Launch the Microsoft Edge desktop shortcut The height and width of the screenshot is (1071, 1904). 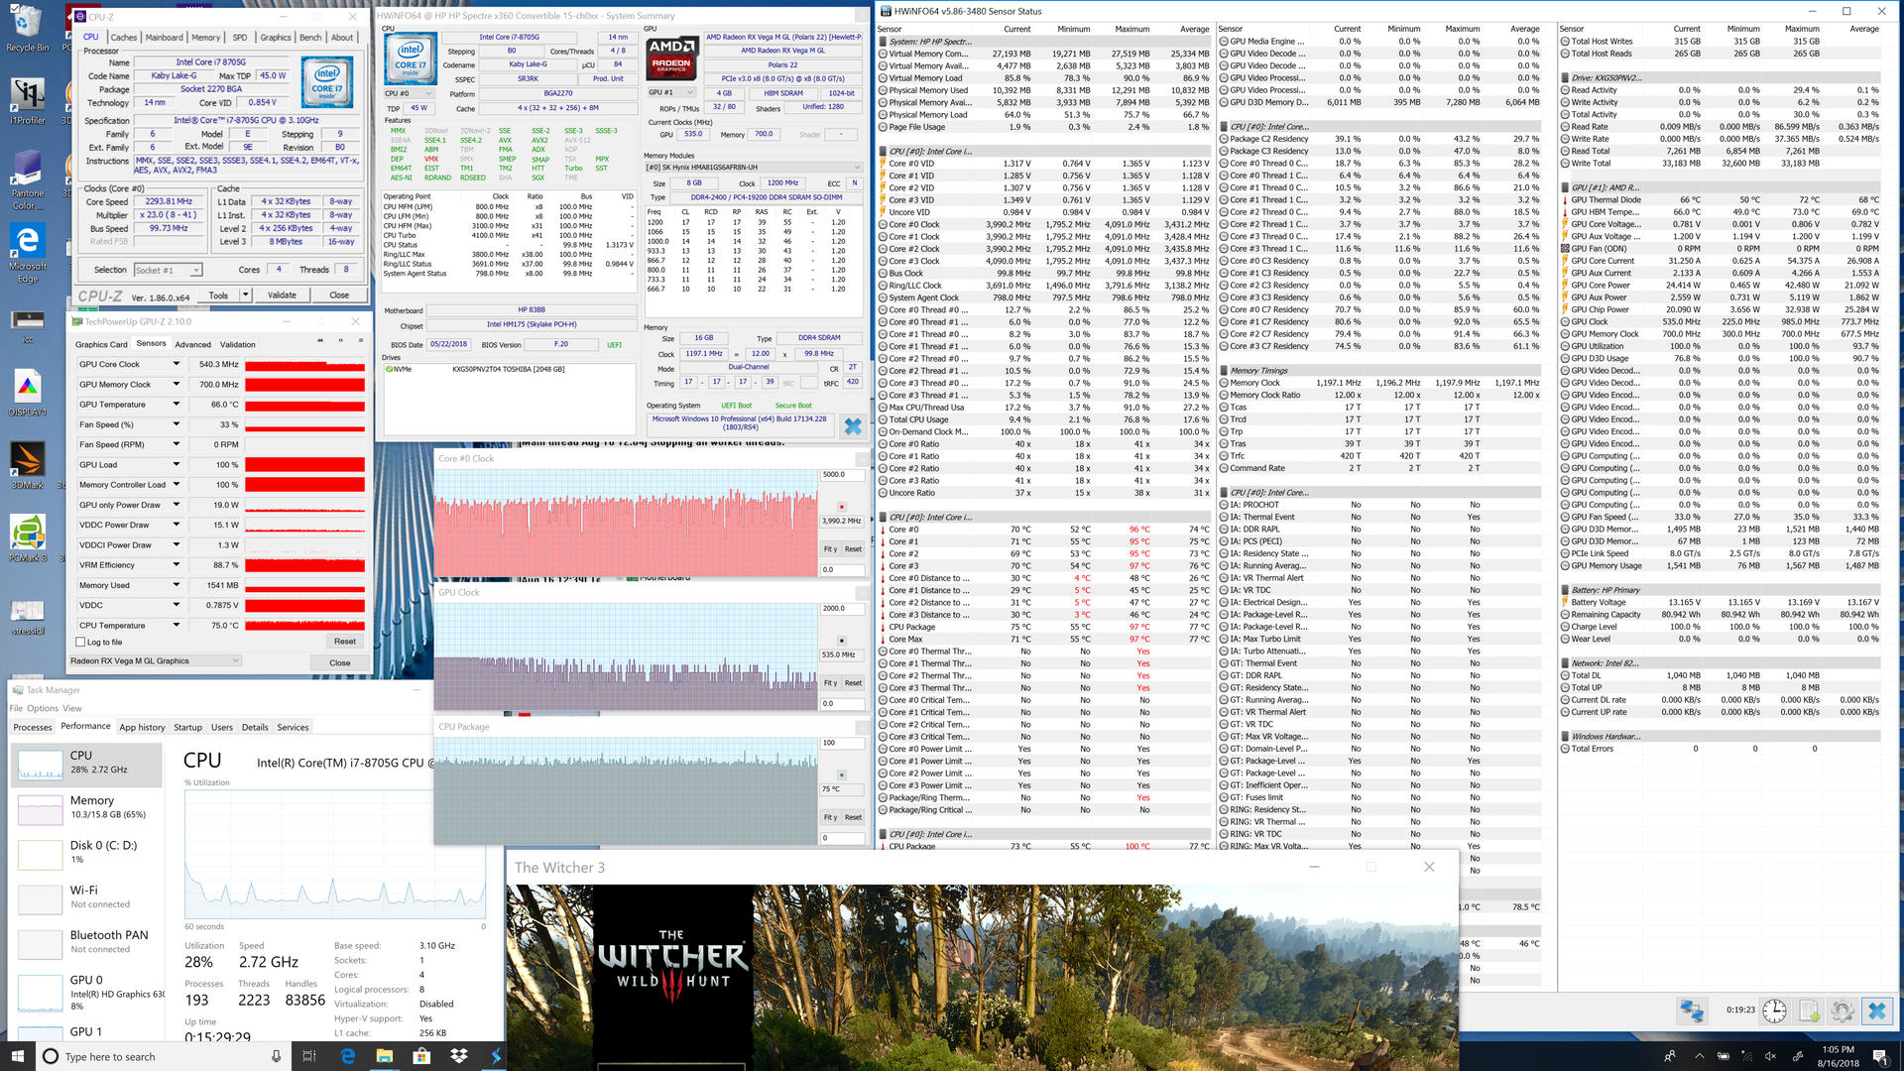[x=27, y=253]
